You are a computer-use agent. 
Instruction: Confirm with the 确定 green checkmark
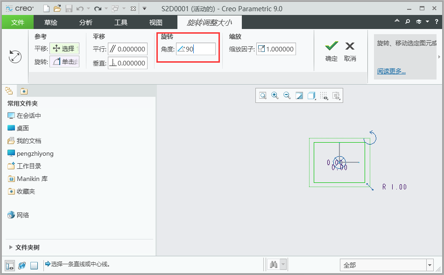pos(331,51)
